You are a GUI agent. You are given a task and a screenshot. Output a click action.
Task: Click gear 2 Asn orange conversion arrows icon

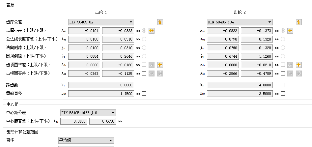point(290,31)
